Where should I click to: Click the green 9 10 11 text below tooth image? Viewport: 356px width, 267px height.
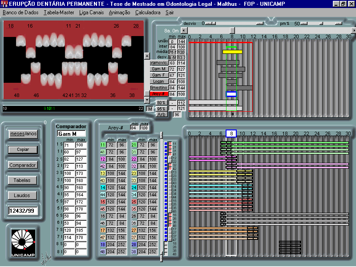(49, 109)
